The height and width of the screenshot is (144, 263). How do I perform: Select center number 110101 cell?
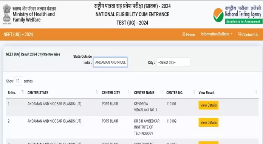[x=171, y=104]
